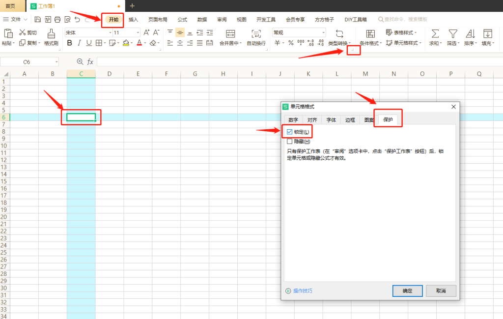The image size is (503, 319).
Task: Click the 筛选 filter button
Action: coord(453,37)
